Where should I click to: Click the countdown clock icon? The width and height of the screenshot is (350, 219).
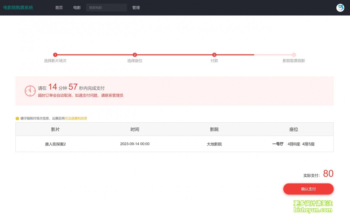pos(30,91)
